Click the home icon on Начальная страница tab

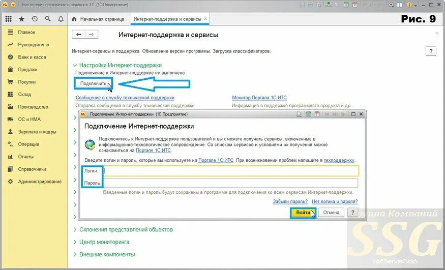pyautogui.click(x=74, y=19)
